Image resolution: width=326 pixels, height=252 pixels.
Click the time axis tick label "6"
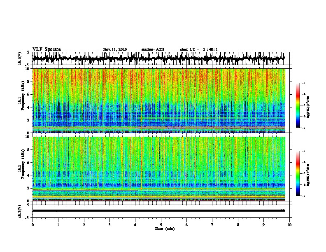186,225
